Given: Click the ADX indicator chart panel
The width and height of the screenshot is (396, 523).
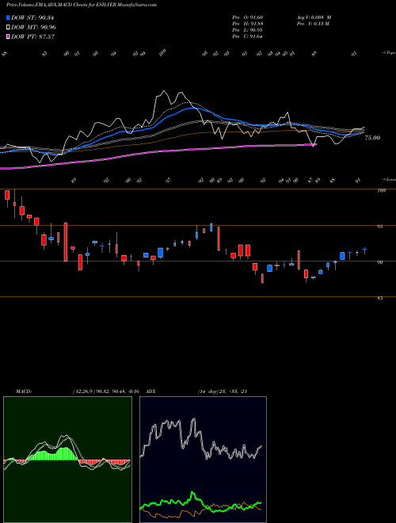Looking at the screenshot, I should [203, 460].
